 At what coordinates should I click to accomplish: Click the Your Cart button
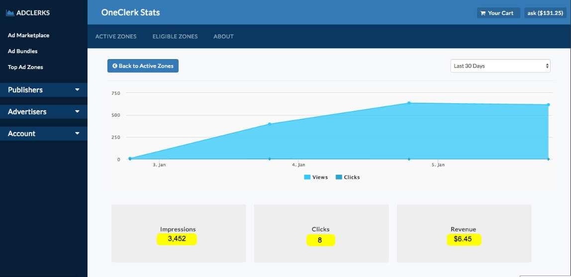point(498,13)
